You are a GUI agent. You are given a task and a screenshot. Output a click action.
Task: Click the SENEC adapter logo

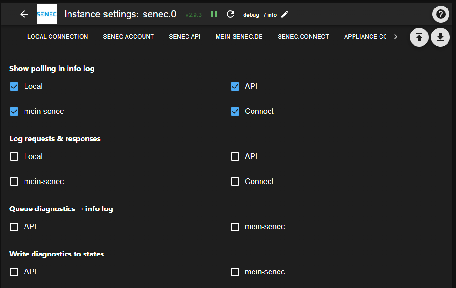click(x=47, y=14)
